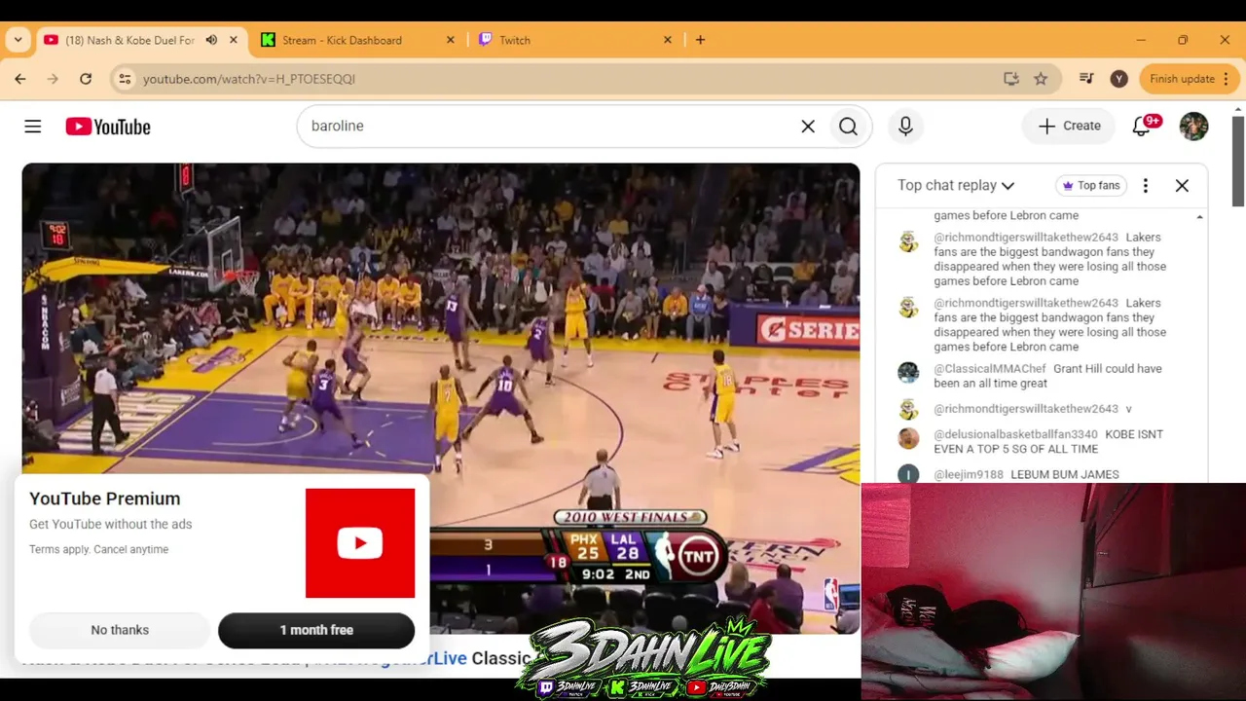Clear the search box text
This screenshot has width=1246, height=701.
808,127
